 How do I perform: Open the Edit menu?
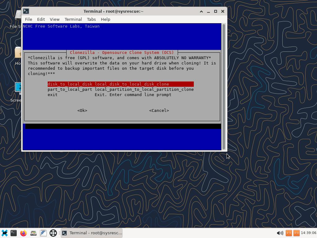41,19
